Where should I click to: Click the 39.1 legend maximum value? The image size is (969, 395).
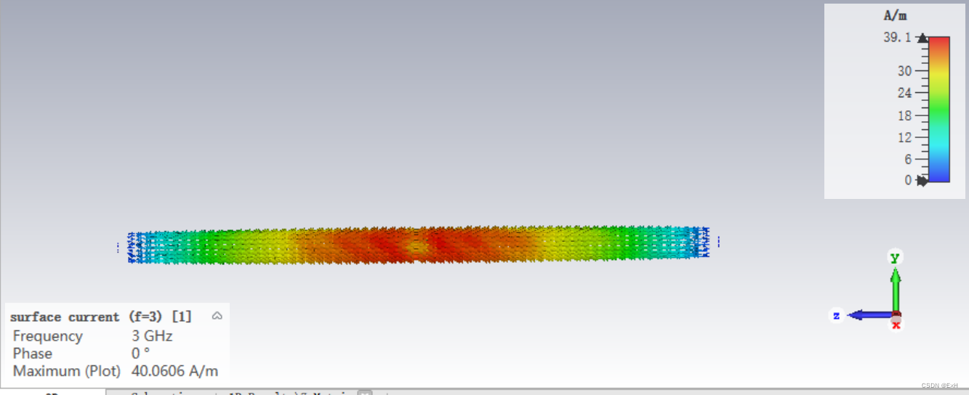pos(897,37)
